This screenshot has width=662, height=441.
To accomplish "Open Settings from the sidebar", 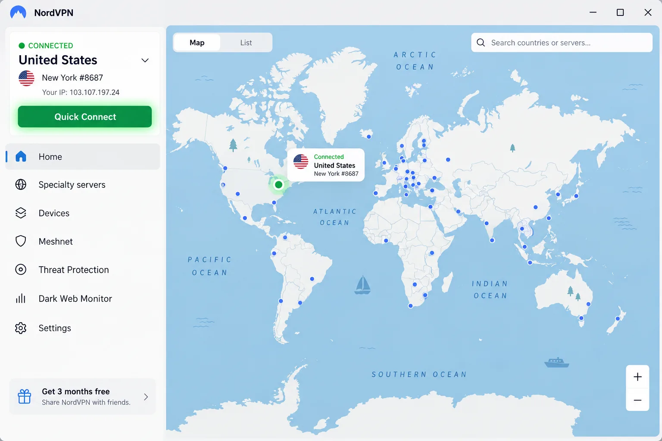I will coord(83,328).
